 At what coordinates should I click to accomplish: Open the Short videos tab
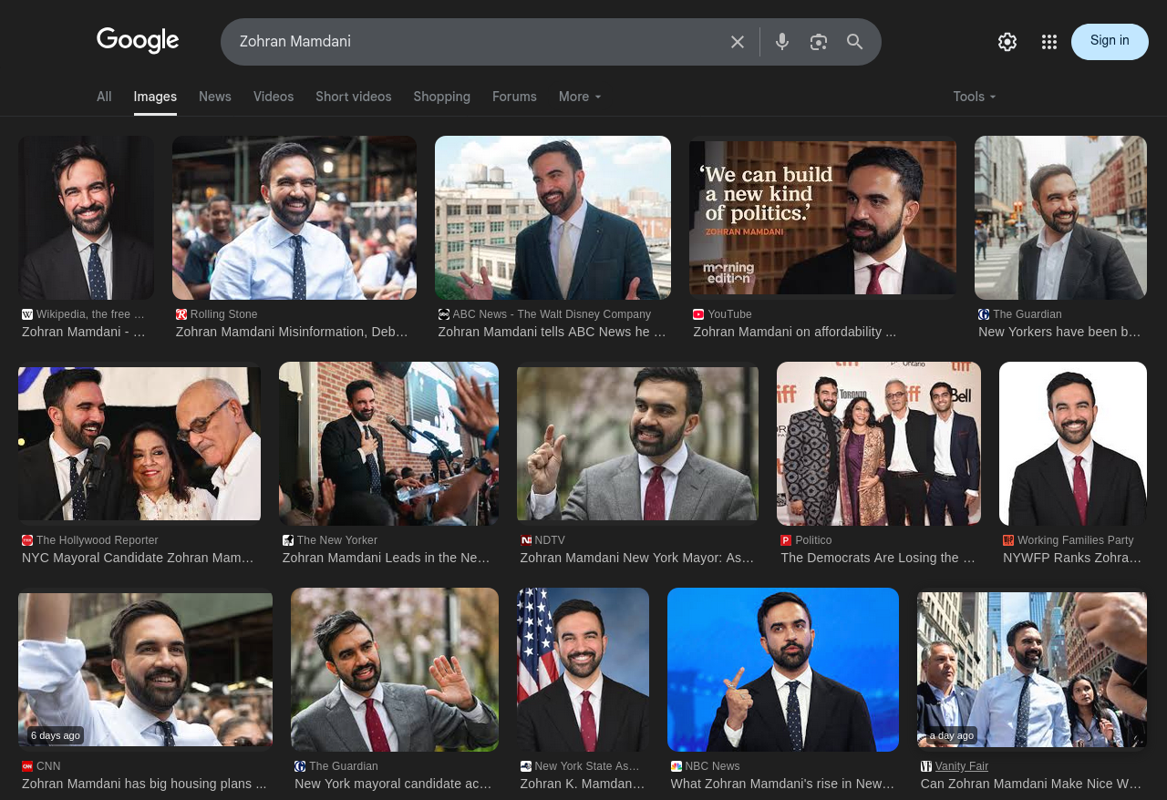coord(354,97)
